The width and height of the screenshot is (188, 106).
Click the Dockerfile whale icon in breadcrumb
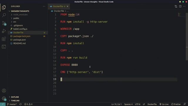click(52, 11)
